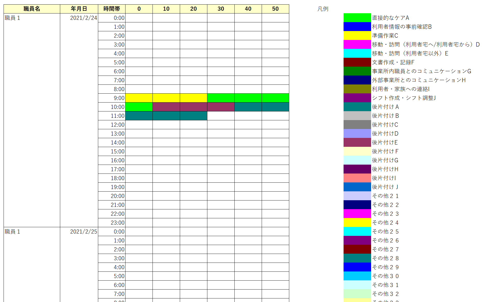Pick the lavender swatch for その他21

357,196
